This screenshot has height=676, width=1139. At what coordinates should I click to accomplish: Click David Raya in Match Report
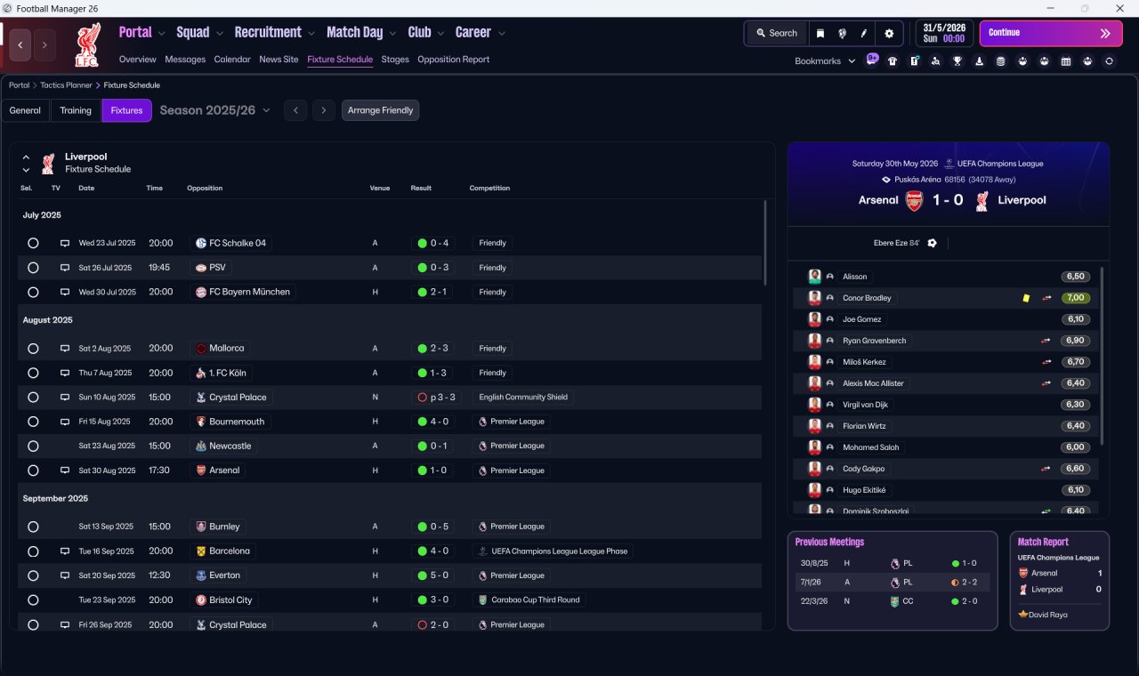tap(1049, 615)
